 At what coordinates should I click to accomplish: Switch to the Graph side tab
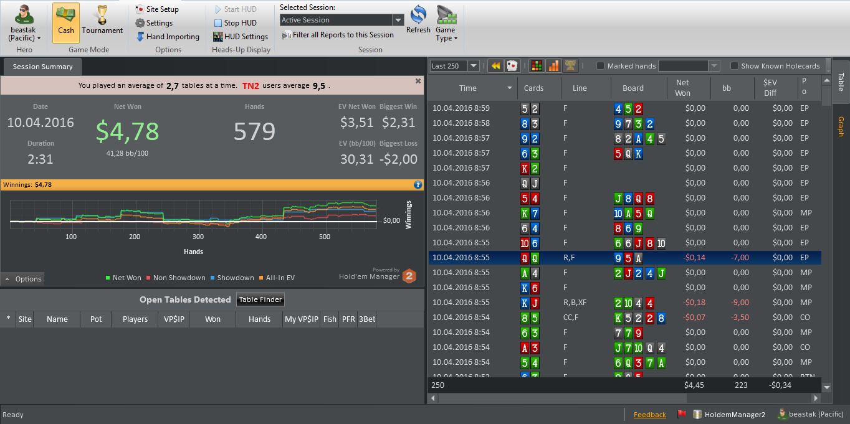[841, 126]
